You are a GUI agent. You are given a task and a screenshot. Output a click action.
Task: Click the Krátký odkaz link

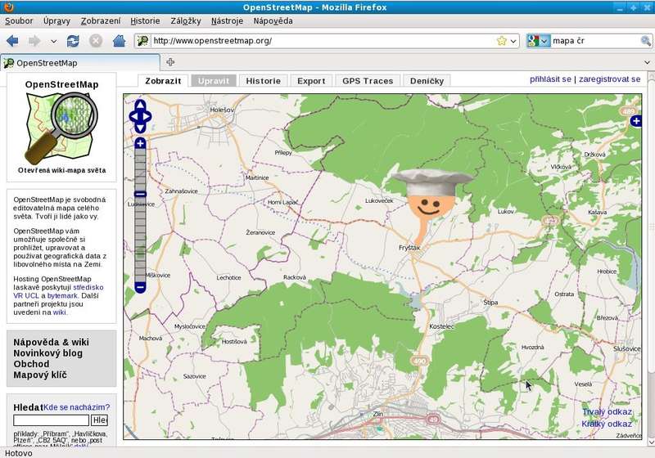(x=607, y=424)
